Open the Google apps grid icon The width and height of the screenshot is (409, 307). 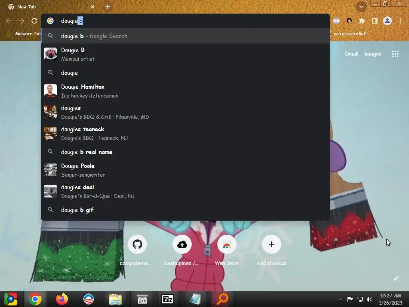[x=395, y=54]
